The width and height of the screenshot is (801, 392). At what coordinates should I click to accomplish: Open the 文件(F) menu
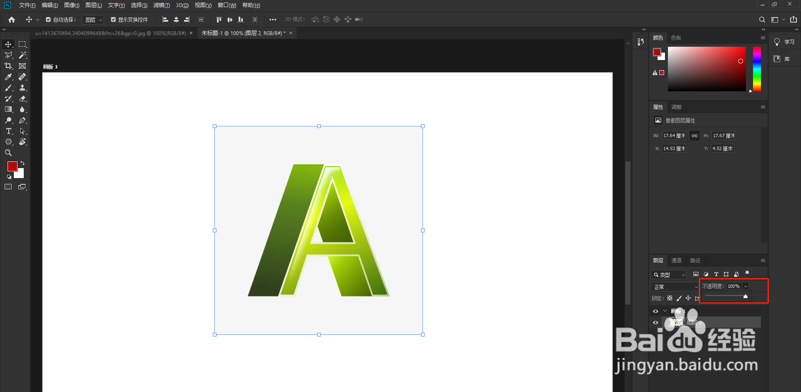point(27,5)
